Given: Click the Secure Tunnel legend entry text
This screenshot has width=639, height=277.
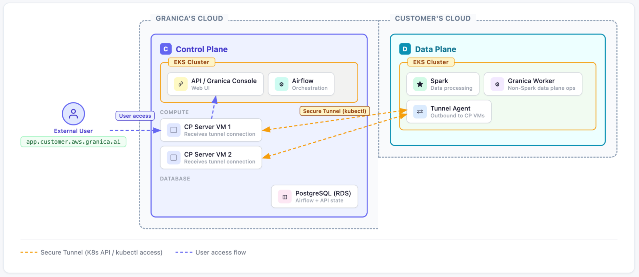Looking at the screenshot, I should coord(101,252).
